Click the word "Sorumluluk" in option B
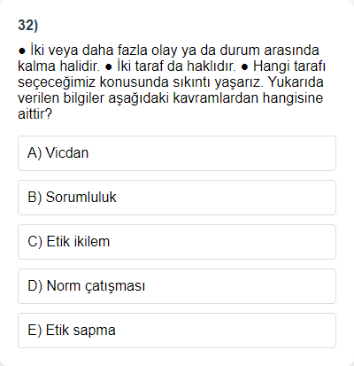354x366 pixels. [81, 198]
